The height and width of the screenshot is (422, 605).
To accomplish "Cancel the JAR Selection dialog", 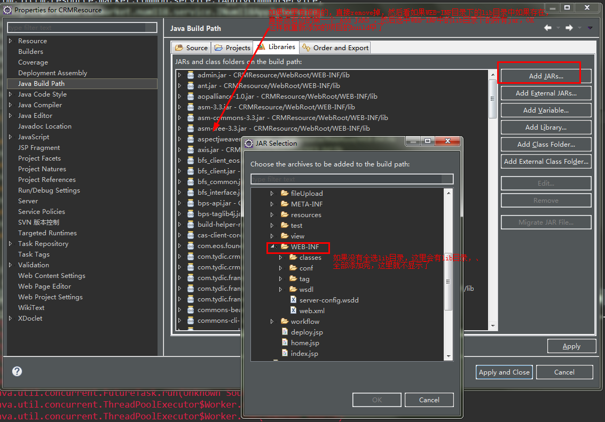I will click(x=429, y=400).
